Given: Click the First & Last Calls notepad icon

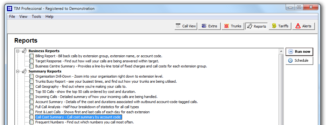Looking at the screenshot, I should [31, 112].
